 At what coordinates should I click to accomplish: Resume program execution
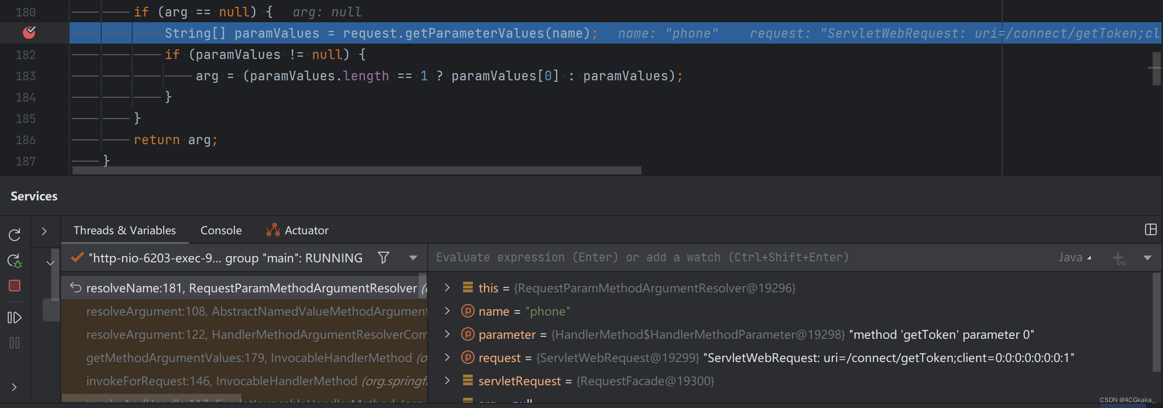click(x=15, y=317)
